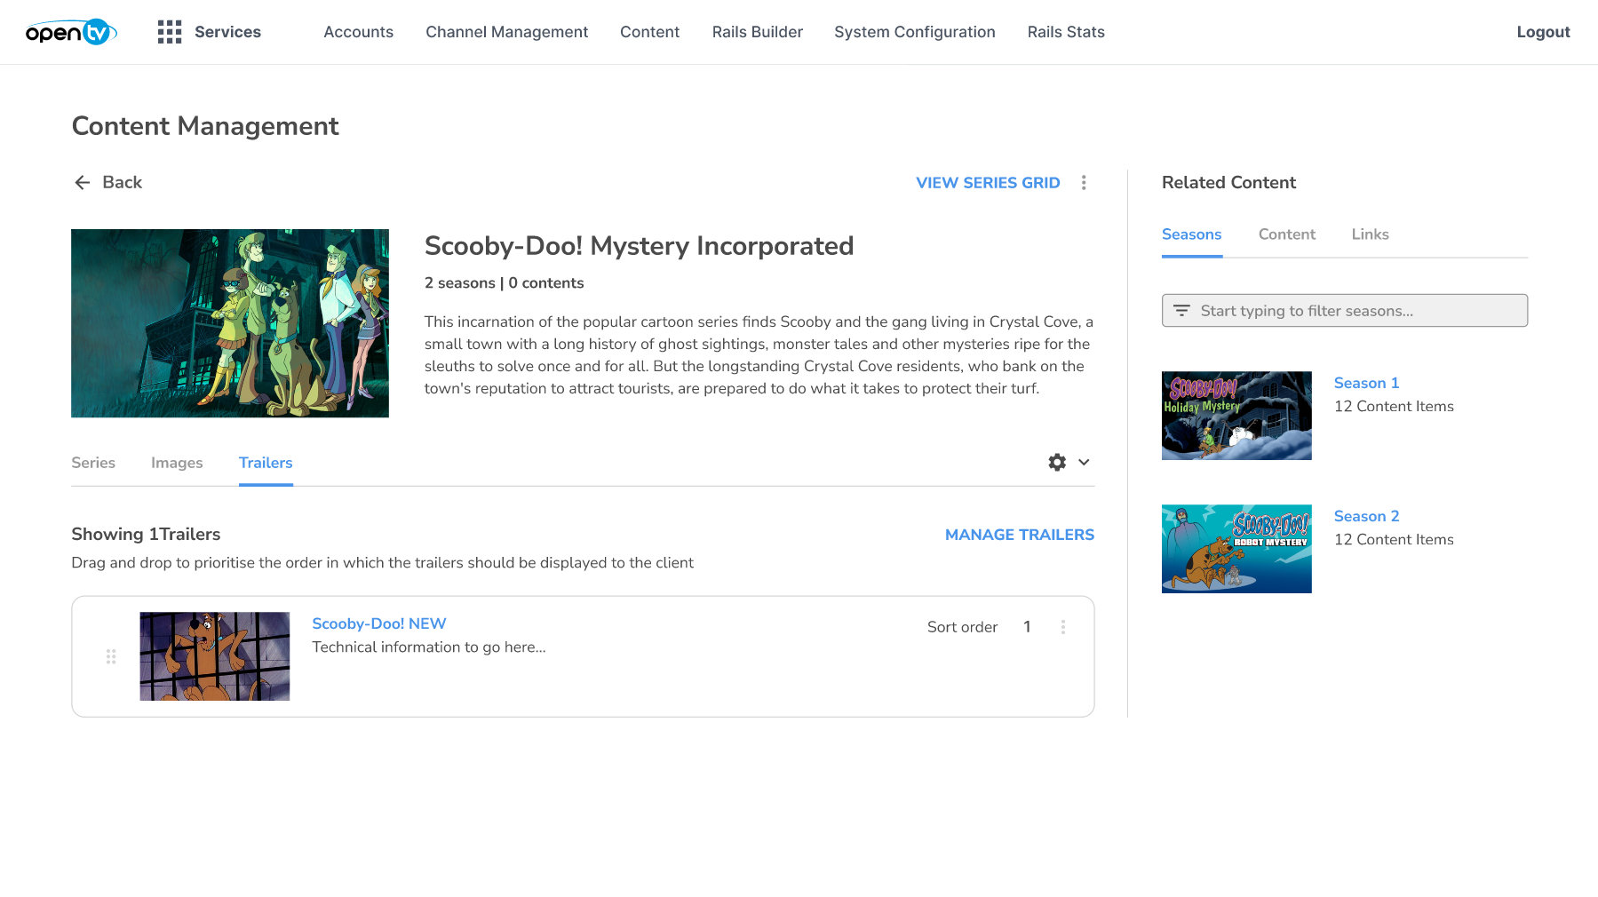Open Channel Management menu
Viewport: 1598px width, 897px height.
pyautogui.click(x=506, y=32)
